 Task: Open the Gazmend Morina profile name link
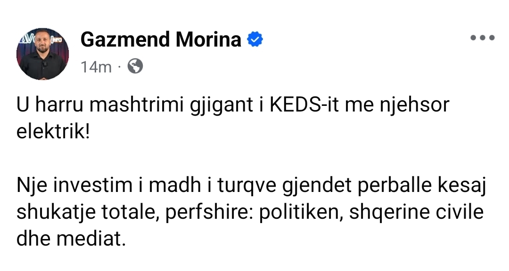161,40
